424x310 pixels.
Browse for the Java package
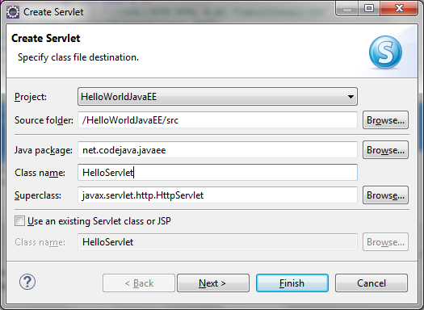pos(385,149)
